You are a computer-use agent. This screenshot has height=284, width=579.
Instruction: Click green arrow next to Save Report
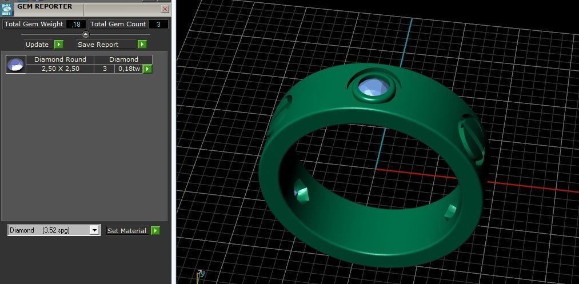click(x=142, y=45)
